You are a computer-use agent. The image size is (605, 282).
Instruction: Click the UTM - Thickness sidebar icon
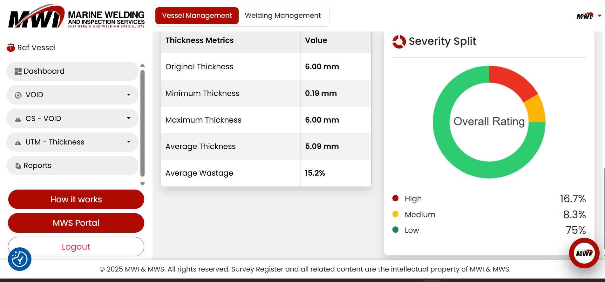18,143
